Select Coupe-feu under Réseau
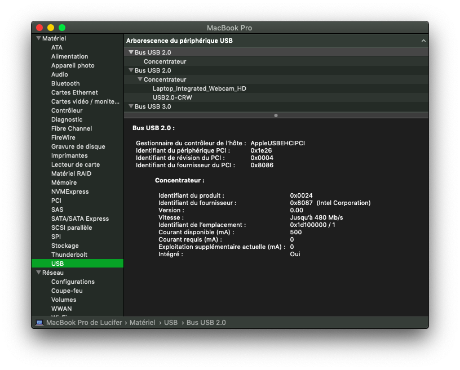 click(x=67, y=291)
